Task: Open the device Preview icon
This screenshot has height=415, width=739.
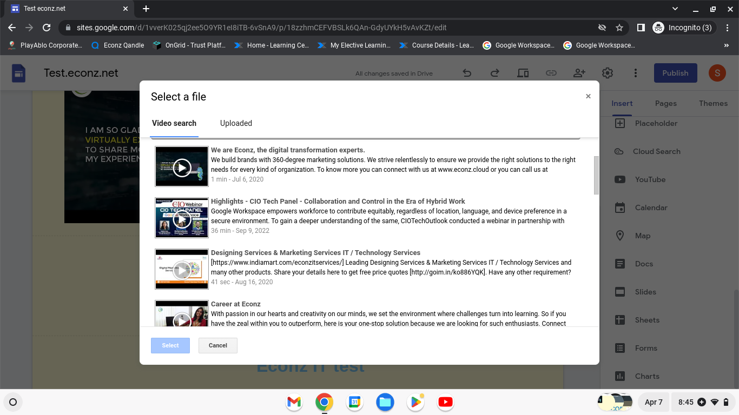Action: pos(523,73)
